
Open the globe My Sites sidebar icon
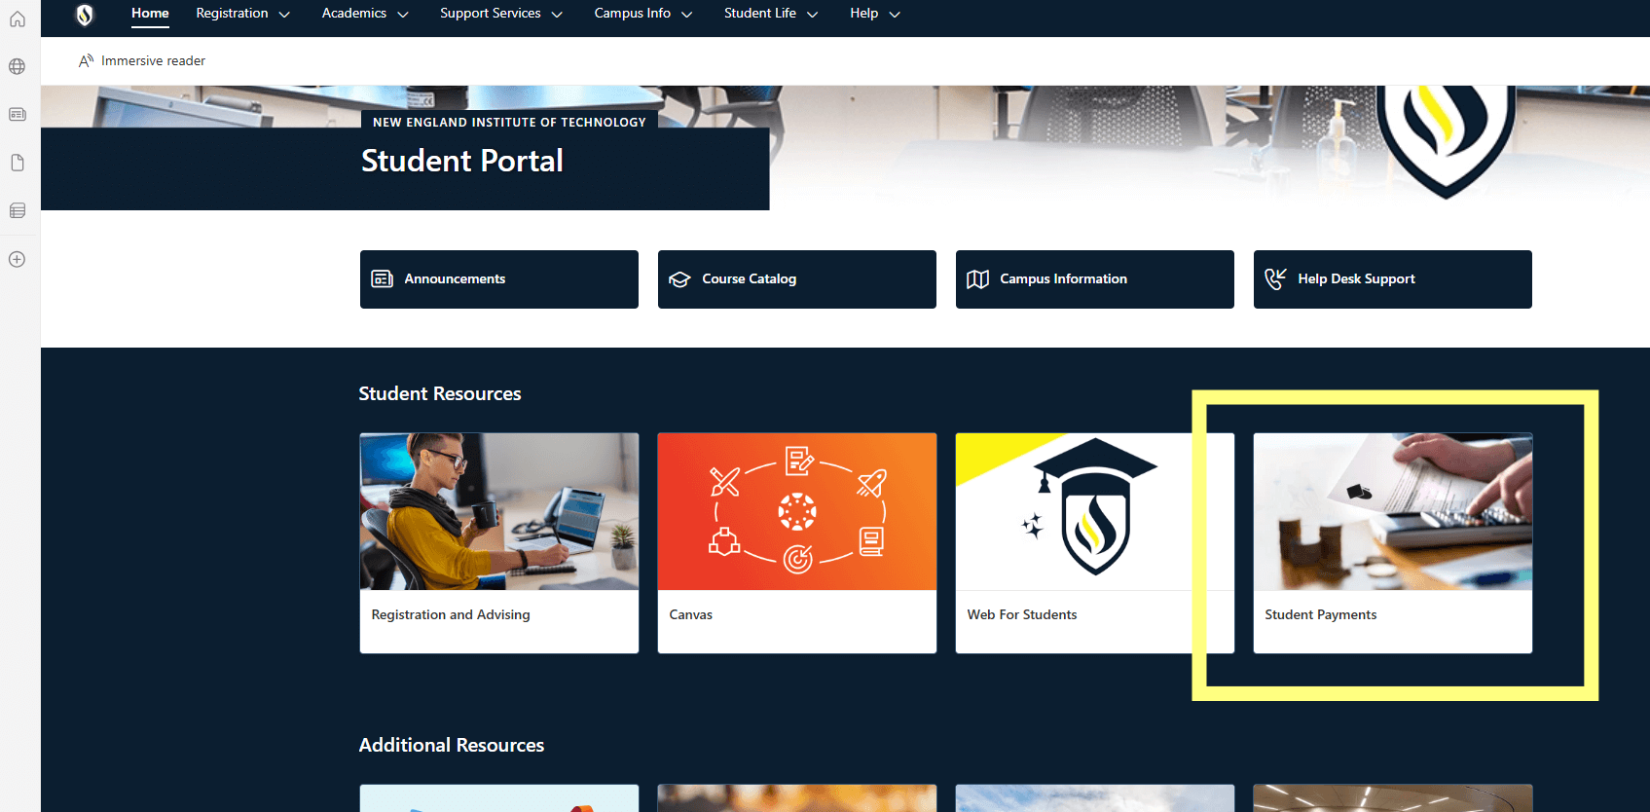tap(18, 67)
